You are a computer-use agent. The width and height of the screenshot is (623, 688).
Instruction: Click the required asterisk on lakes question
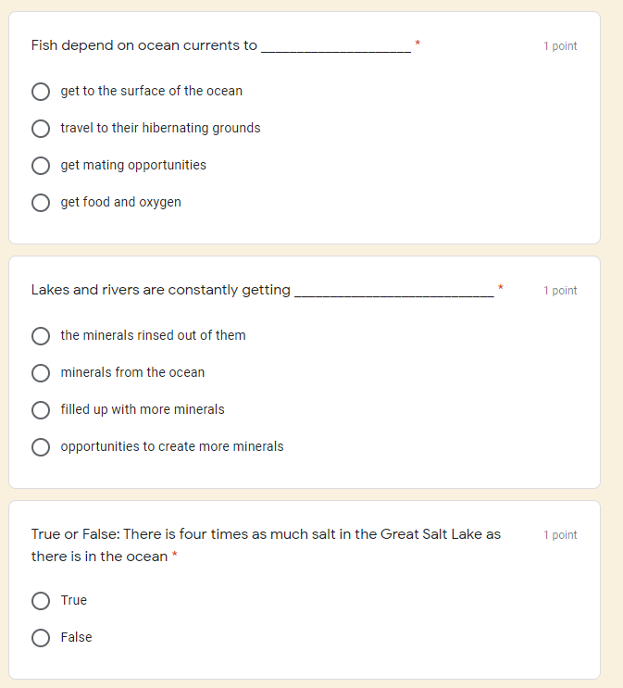click(501, 287)
